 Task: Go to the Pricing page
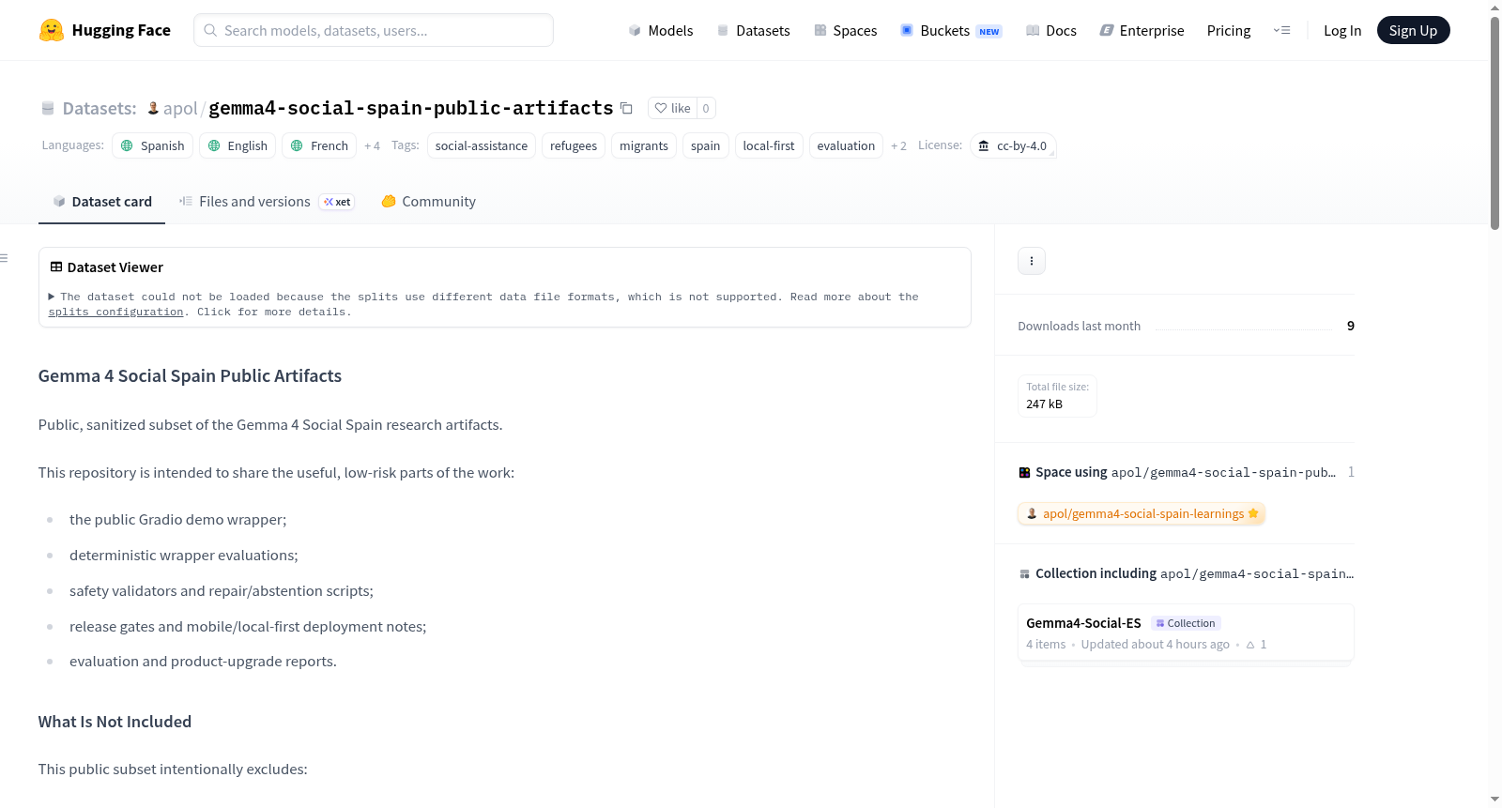1229,30
